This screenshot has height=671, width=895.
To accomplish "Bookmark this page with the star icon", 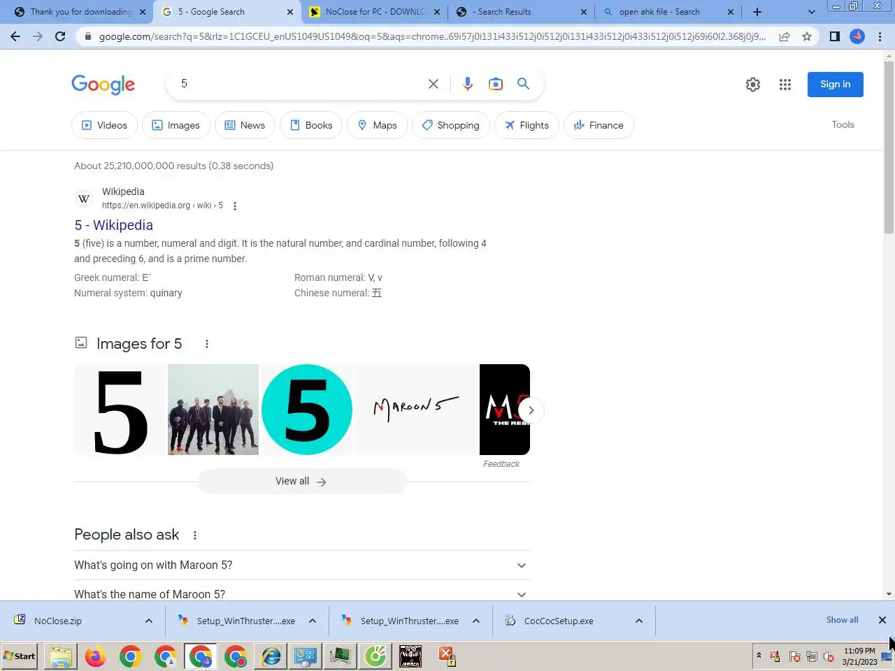I will tap(807, 36).
